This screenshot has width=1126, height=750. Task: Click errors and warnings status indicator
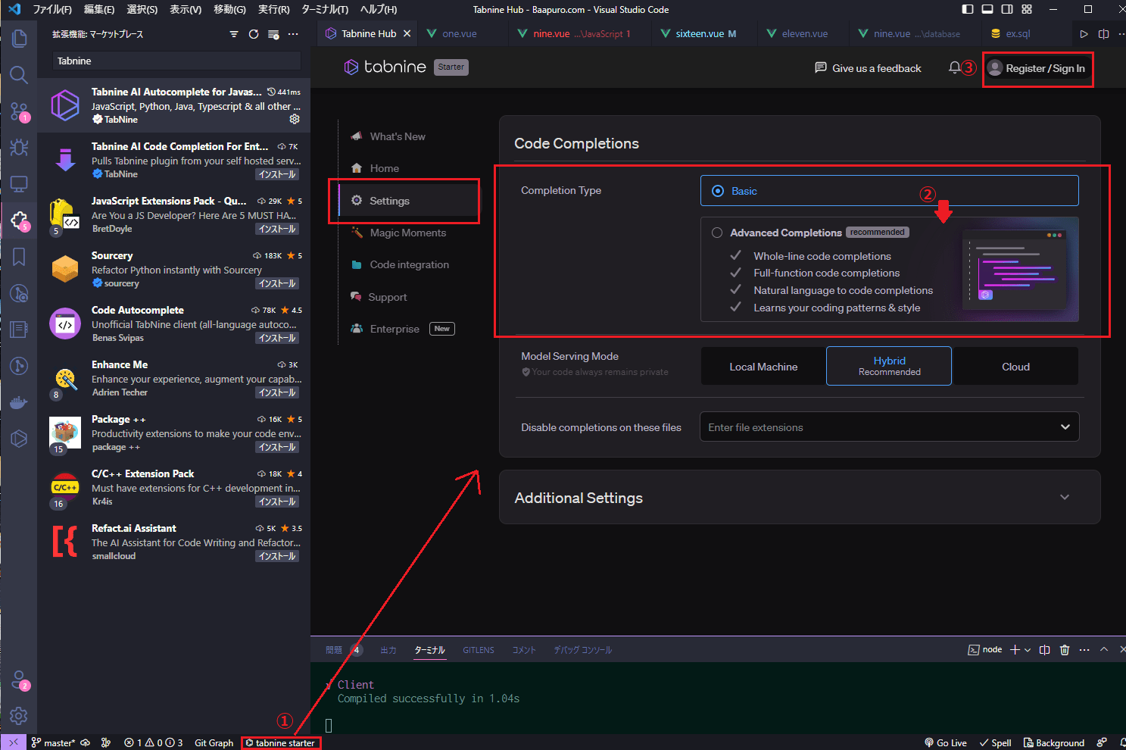[x=154, y=742]
